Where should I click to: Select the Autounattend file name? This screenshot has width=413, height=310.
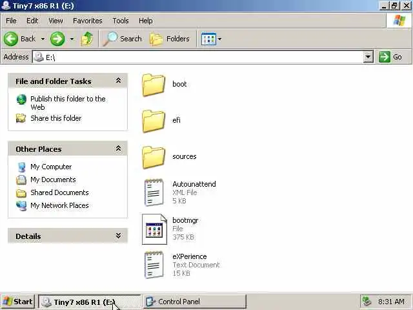(194, 184)
